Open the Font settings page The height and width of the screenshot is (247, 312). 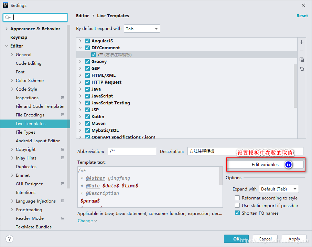(x=20, y=72)
